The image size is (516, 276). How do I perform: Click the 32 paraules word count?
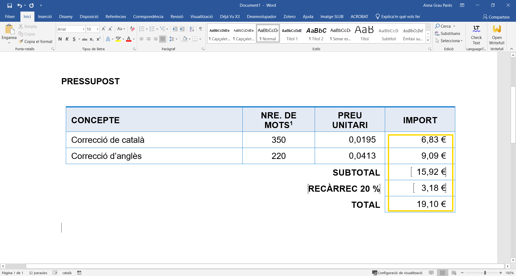[x=38, y=273]
